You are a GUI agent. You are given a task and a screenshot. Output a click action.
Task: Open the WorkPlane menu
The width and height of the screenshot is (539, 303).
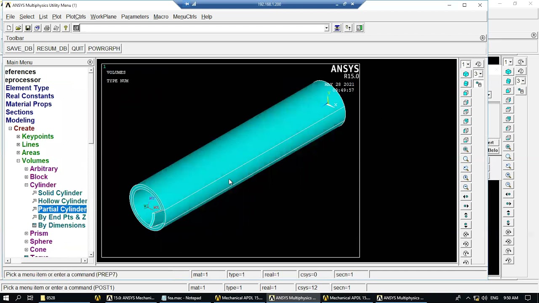click(104, 17)
